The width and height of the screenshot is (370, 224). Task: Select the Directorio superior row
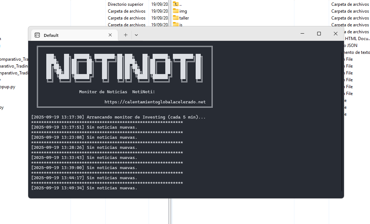[126, 4]
